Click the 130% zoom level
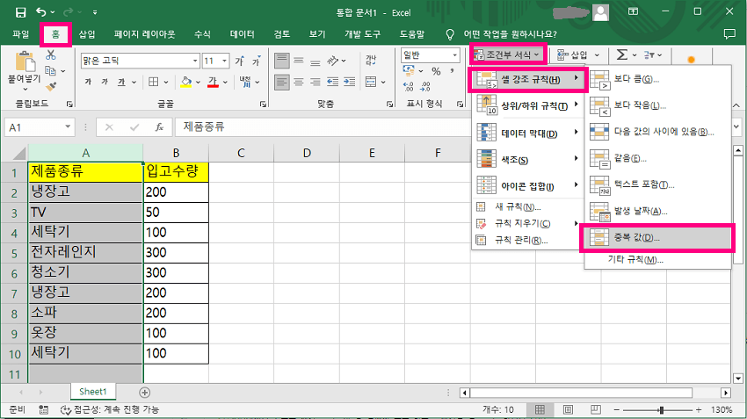Screen dimensions: 747x419 pos(722,409)
